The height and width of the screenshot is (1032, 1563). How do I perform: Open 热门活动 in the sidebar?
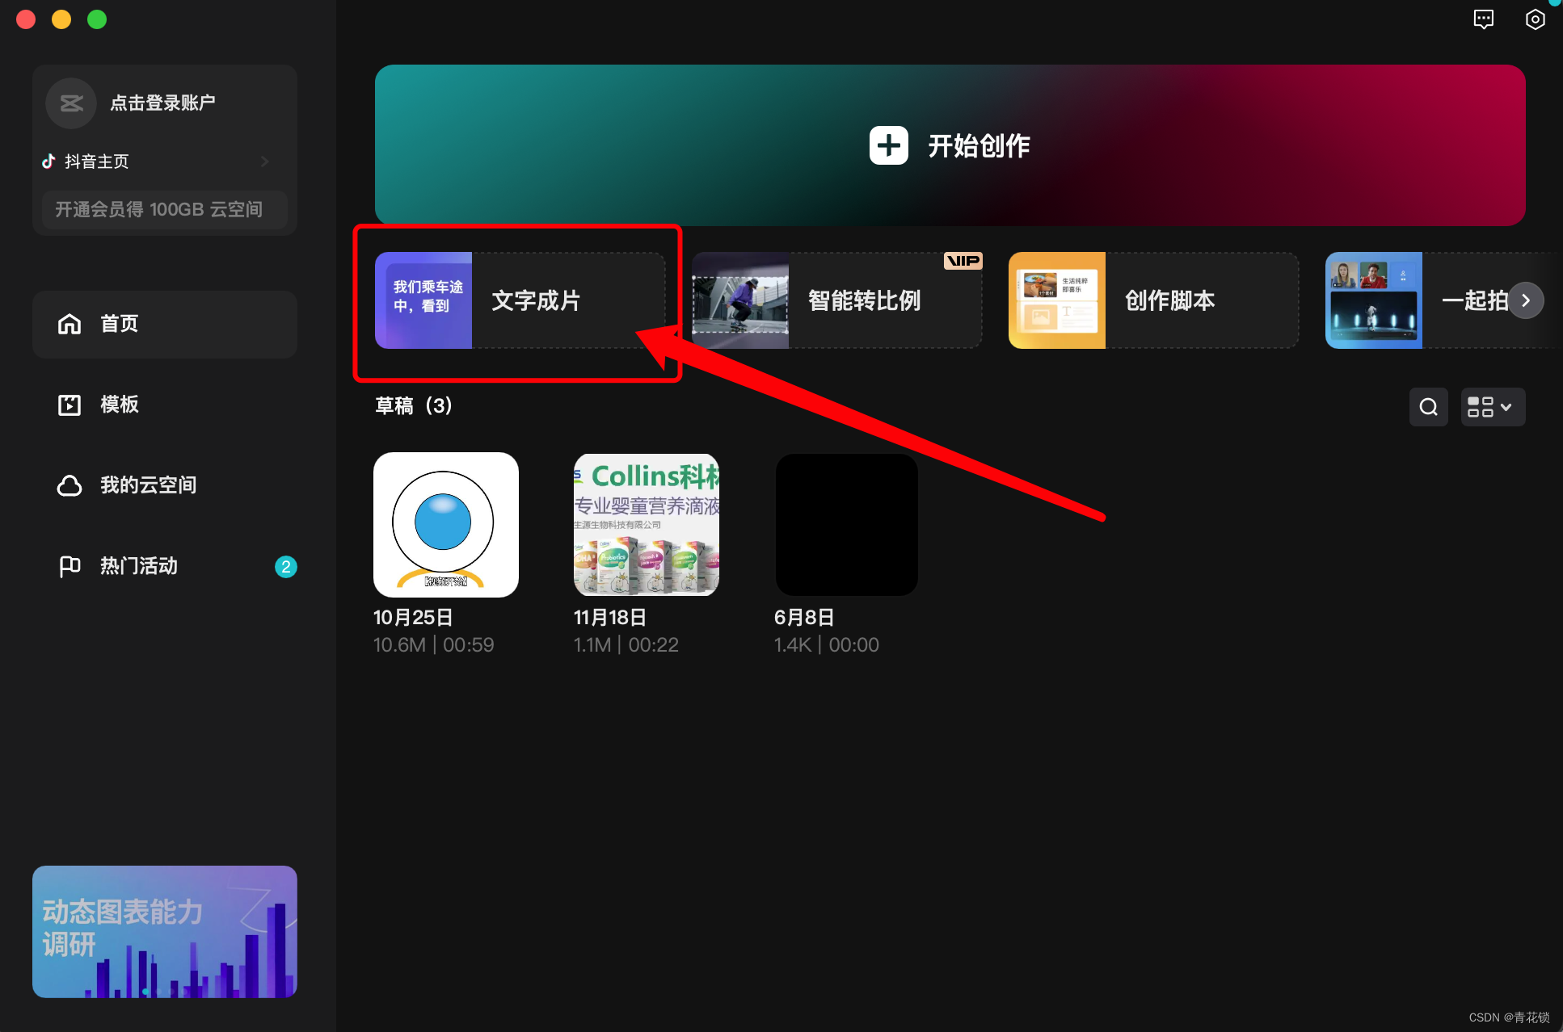[138, 566]
